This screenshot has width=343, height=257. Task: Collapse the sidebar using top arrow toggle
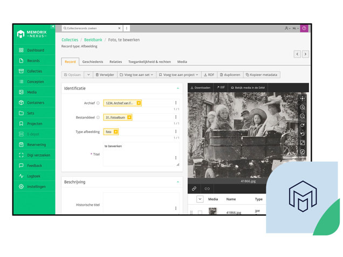52,26
